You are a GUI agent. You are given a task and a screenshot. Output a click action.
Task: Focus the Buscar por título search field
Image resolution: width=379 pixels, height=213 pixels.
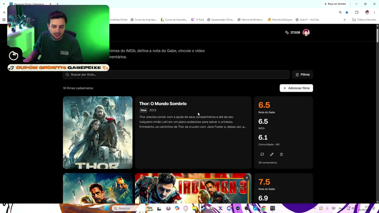[176, 75]
